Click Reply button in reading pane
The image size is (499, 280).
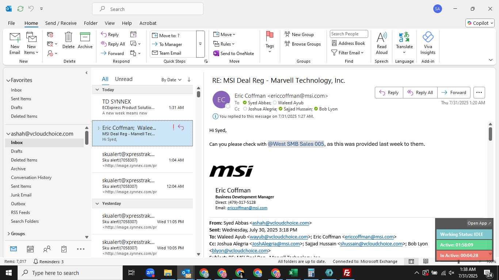click(x=389, y=93)
